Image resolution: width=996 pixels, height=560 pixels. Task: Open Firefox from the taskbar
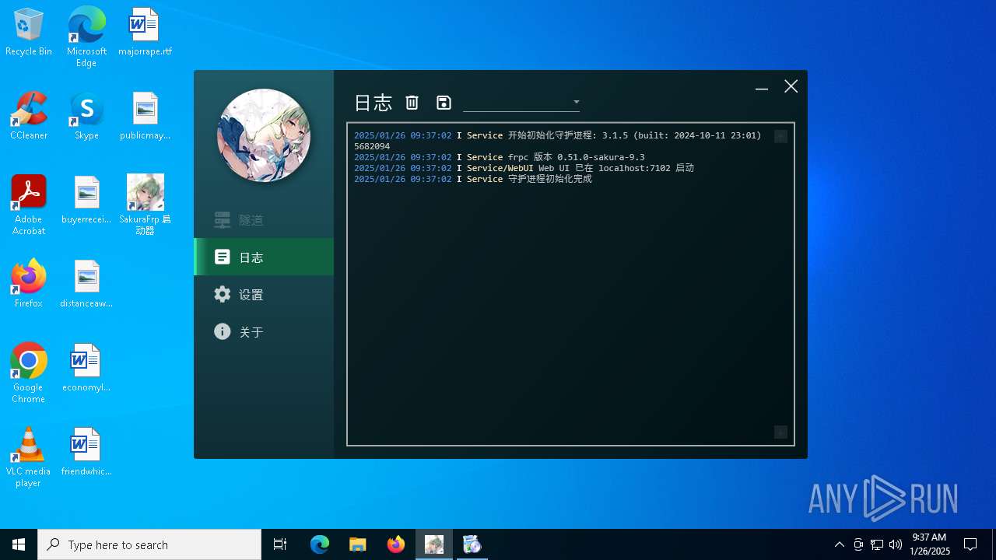[x=396, y=544]
